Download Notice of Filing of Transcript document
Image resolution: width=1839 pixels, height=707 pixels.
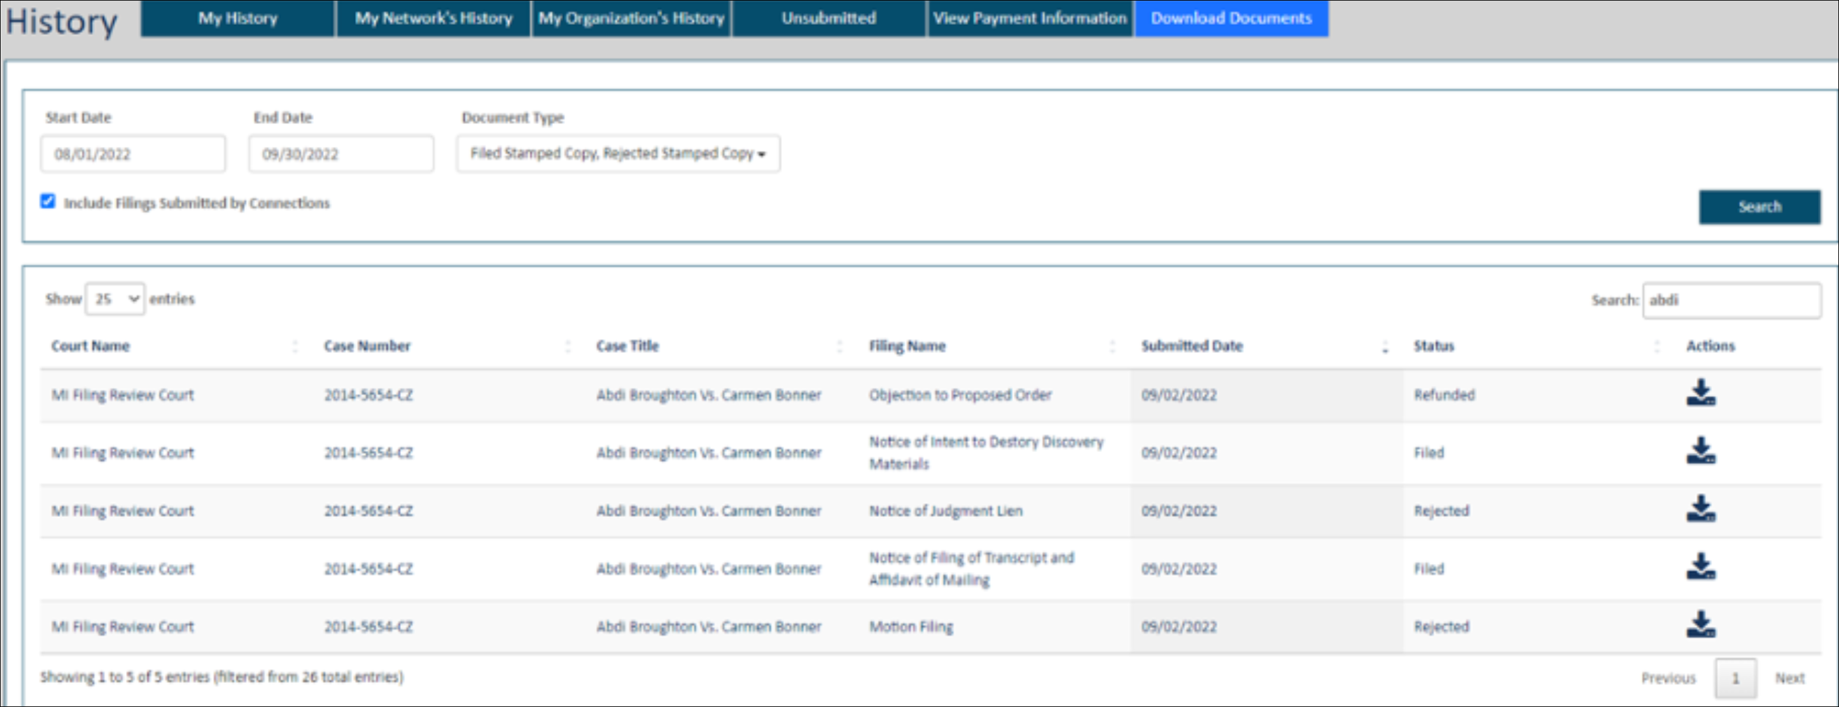[1700, 567]
